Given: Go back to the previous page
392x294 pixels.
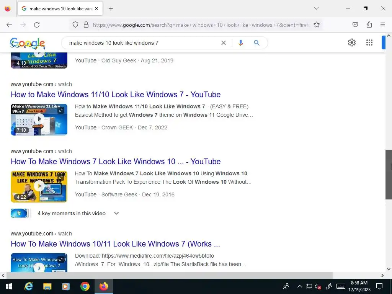Looking at the screenshot, I should [x=9, y=25].
